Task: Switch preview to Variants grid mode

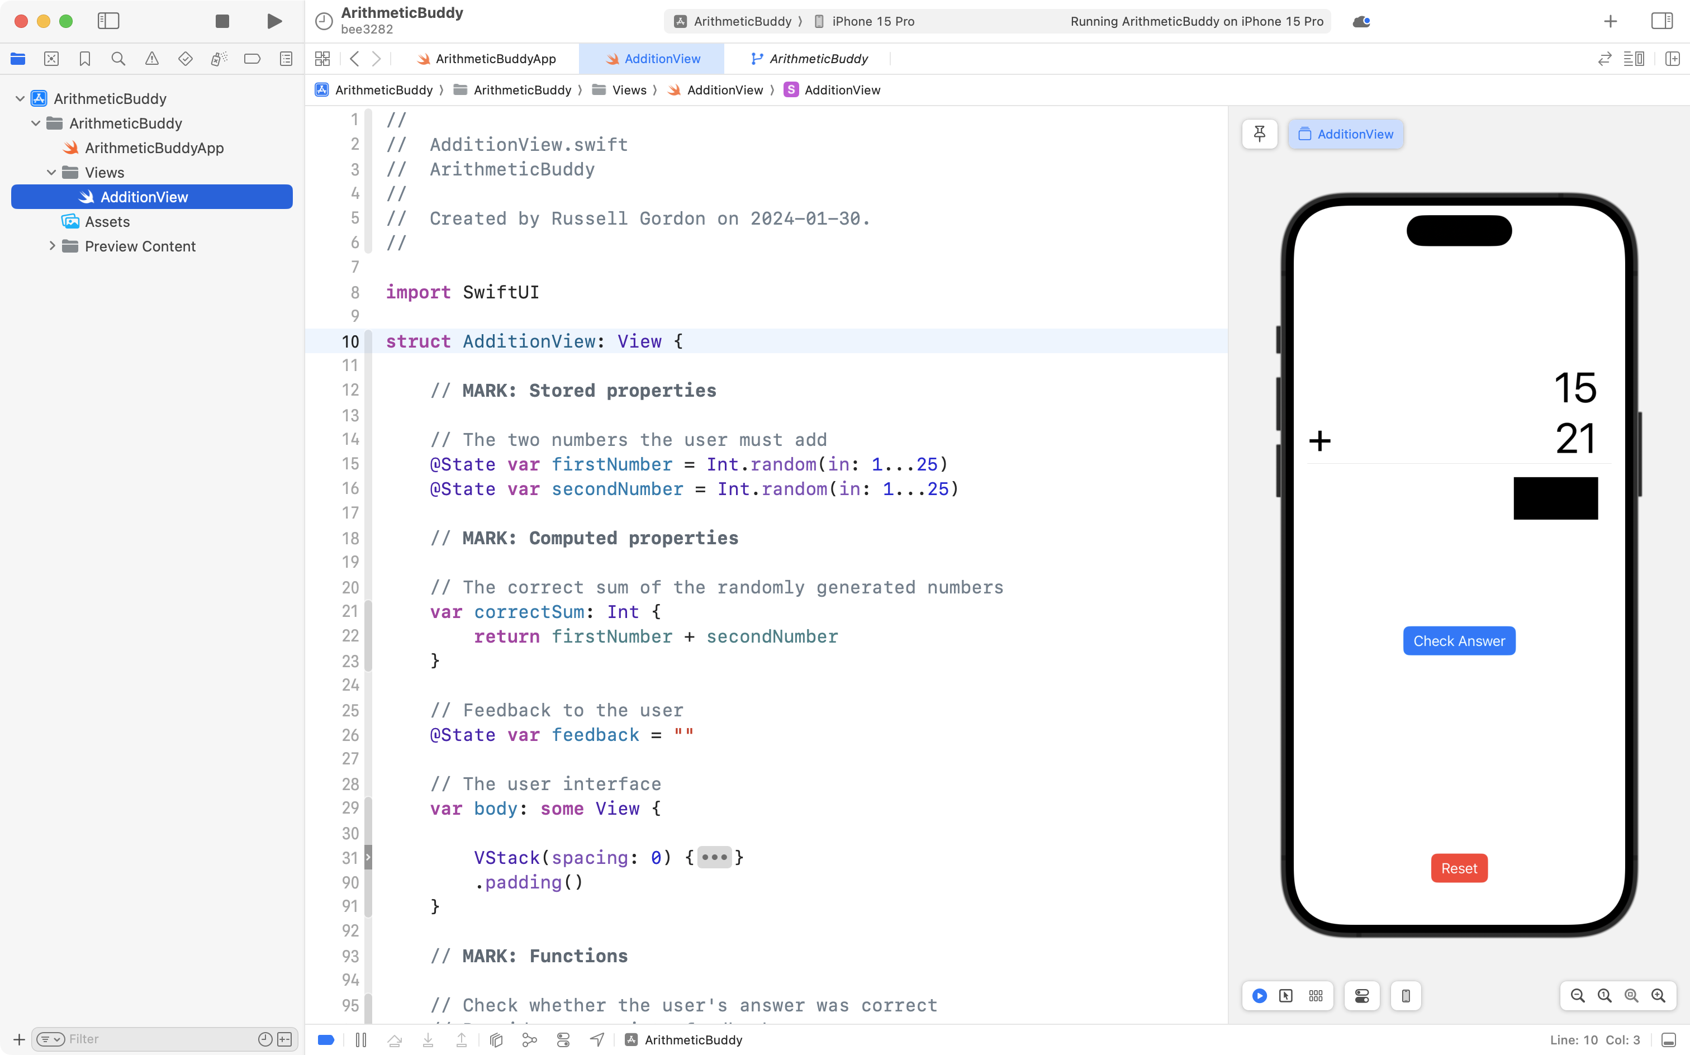Action: coord(1316,996)
